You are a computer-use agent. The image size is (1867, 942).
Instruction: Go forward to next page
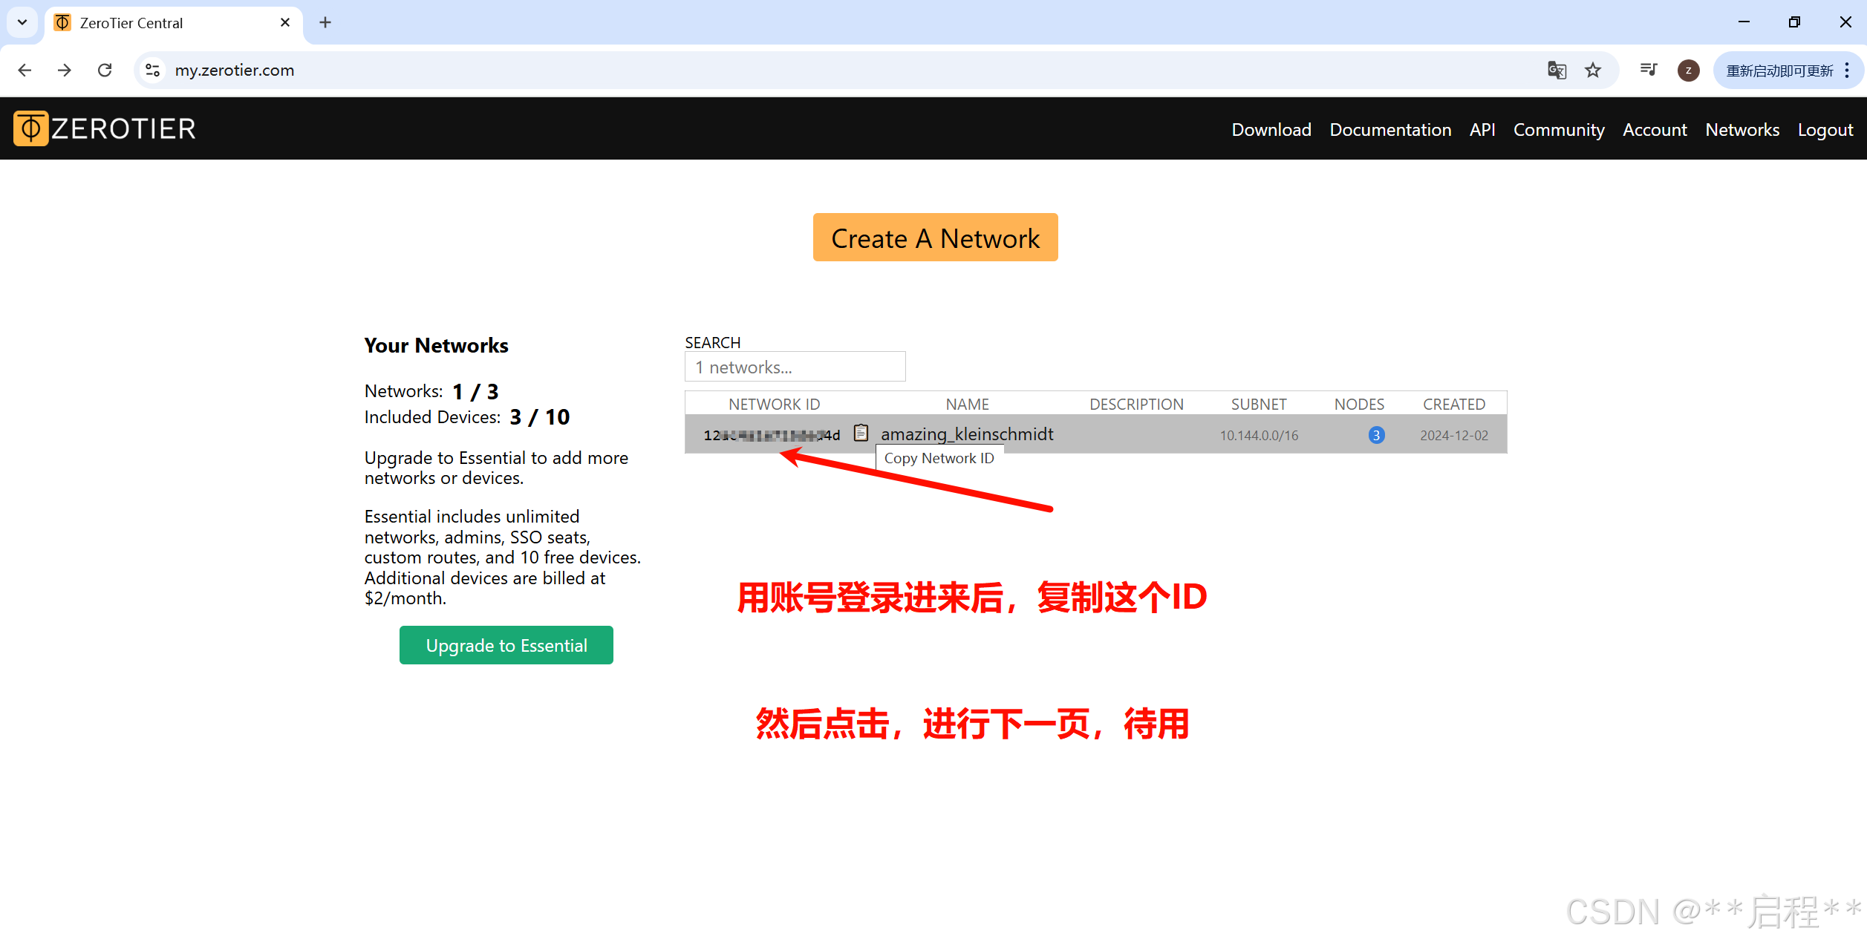(x=65, y=70)
